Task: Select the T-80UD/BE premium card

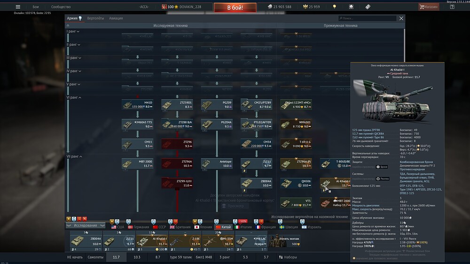Action: click(x=335, y=163)
